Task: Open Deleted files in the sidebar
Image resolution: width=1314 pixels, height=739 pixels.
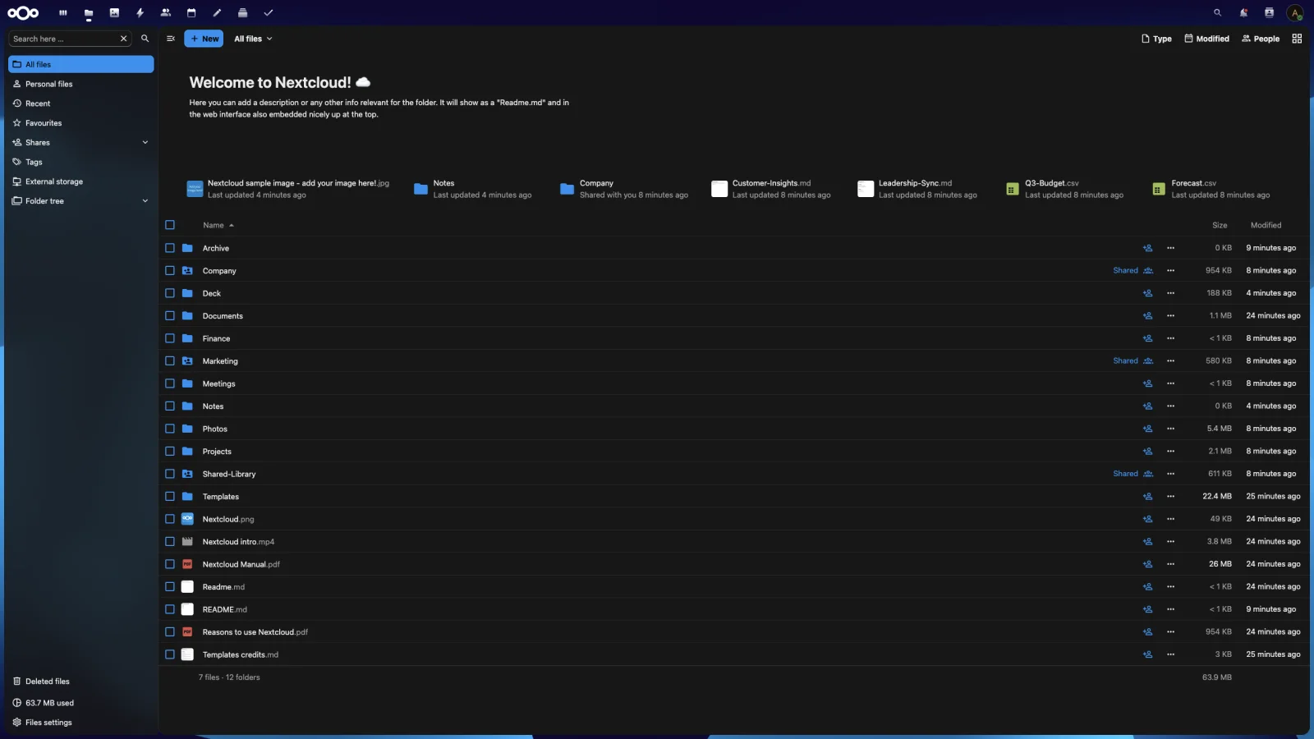Action: 81,682
